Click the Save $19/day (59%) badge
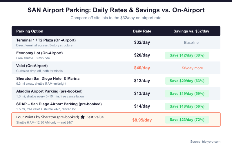Viewport: 232px width, 145px height. (x=187, y=94)
